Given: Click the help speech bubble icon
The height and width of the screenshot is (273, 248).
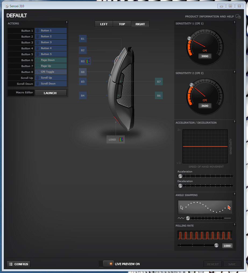Looking at the screenshot, I should (238, 17).
